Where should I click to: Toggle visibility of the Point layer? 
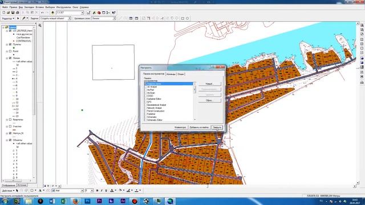[10, 51]
